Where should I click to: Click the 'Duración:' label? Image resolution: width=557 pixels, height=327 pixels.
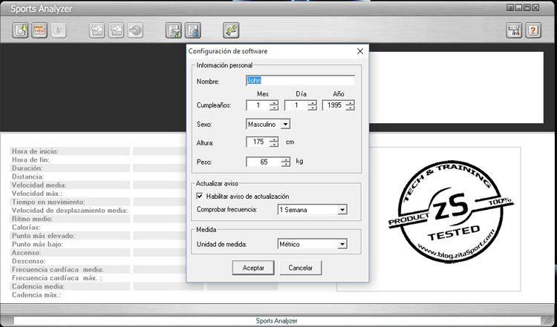[x=27, y=168]
